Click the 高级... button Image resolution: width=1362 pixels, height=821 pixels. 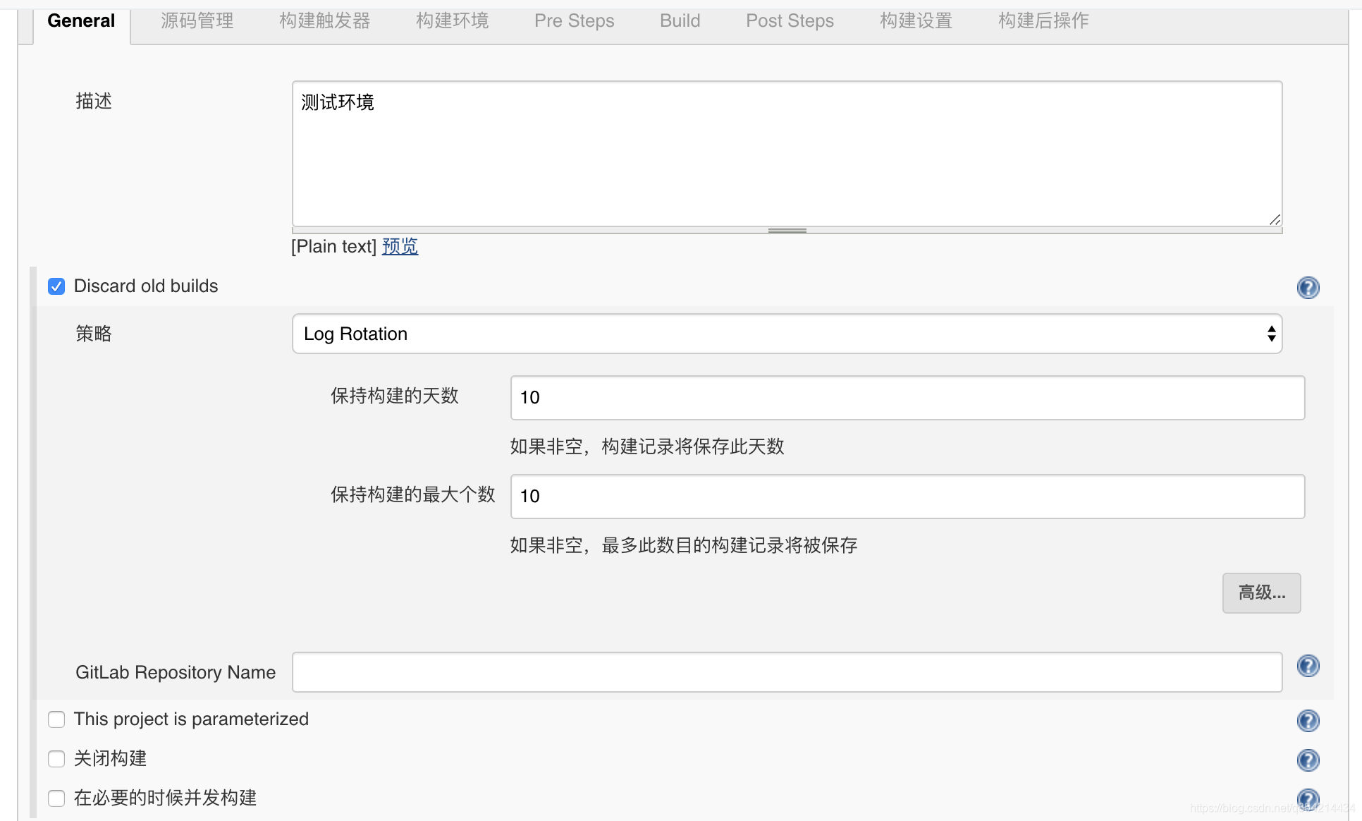pyautogui.click(x=1261, y=593)
